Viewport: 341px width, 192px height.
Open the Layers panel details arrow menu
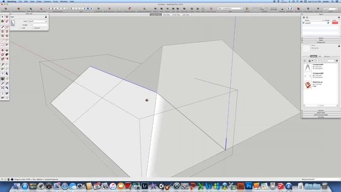coord(339,18)
